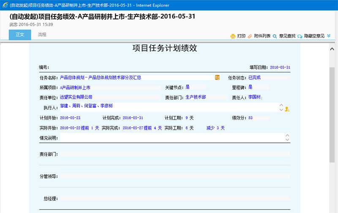Click the 打印 text button
The height and width of the screenshot is (213, 338).
(241, 36)
